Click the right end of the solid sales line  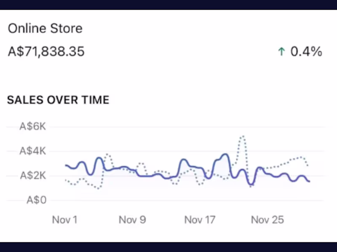pos(309,181)
